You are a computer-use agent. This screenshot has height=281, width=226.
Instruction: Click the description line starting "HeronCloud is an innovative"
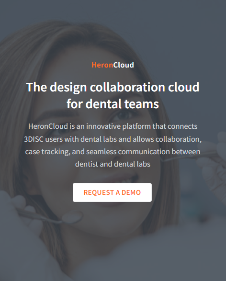pos(113,126)
